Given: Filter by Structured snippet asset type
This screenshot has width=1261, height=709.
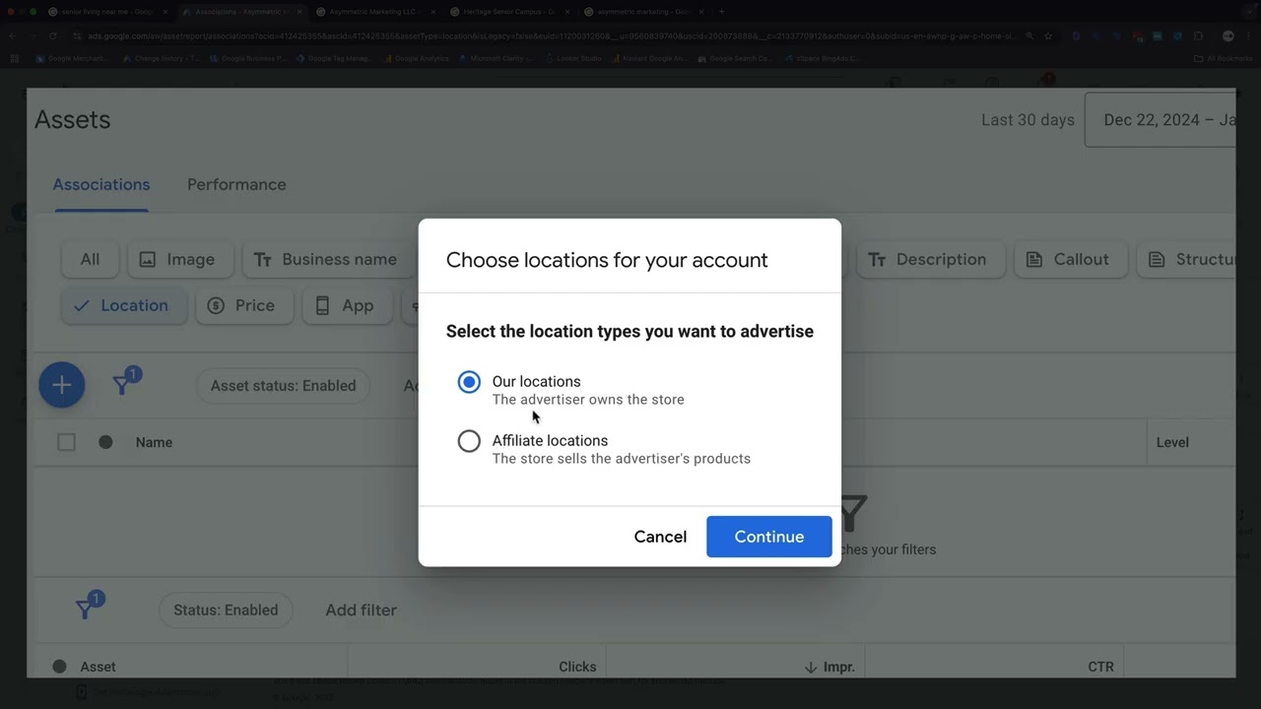Looking at the screenshot, I should click(1187, 259).
